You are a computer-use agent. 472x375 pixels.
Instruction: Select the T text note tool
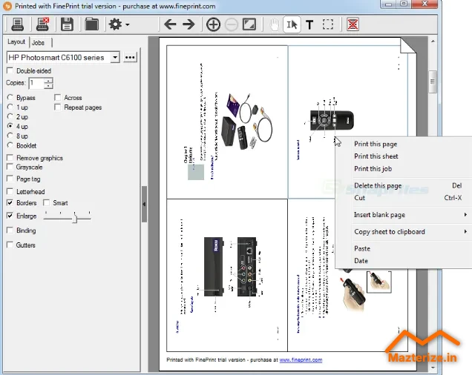tap(309, 24)
